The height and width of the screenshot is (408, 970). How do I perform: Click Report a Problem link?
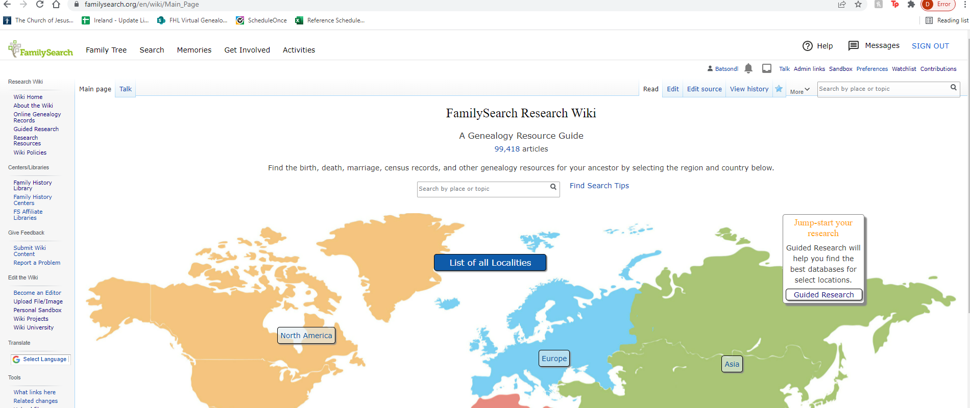(37, 263)
